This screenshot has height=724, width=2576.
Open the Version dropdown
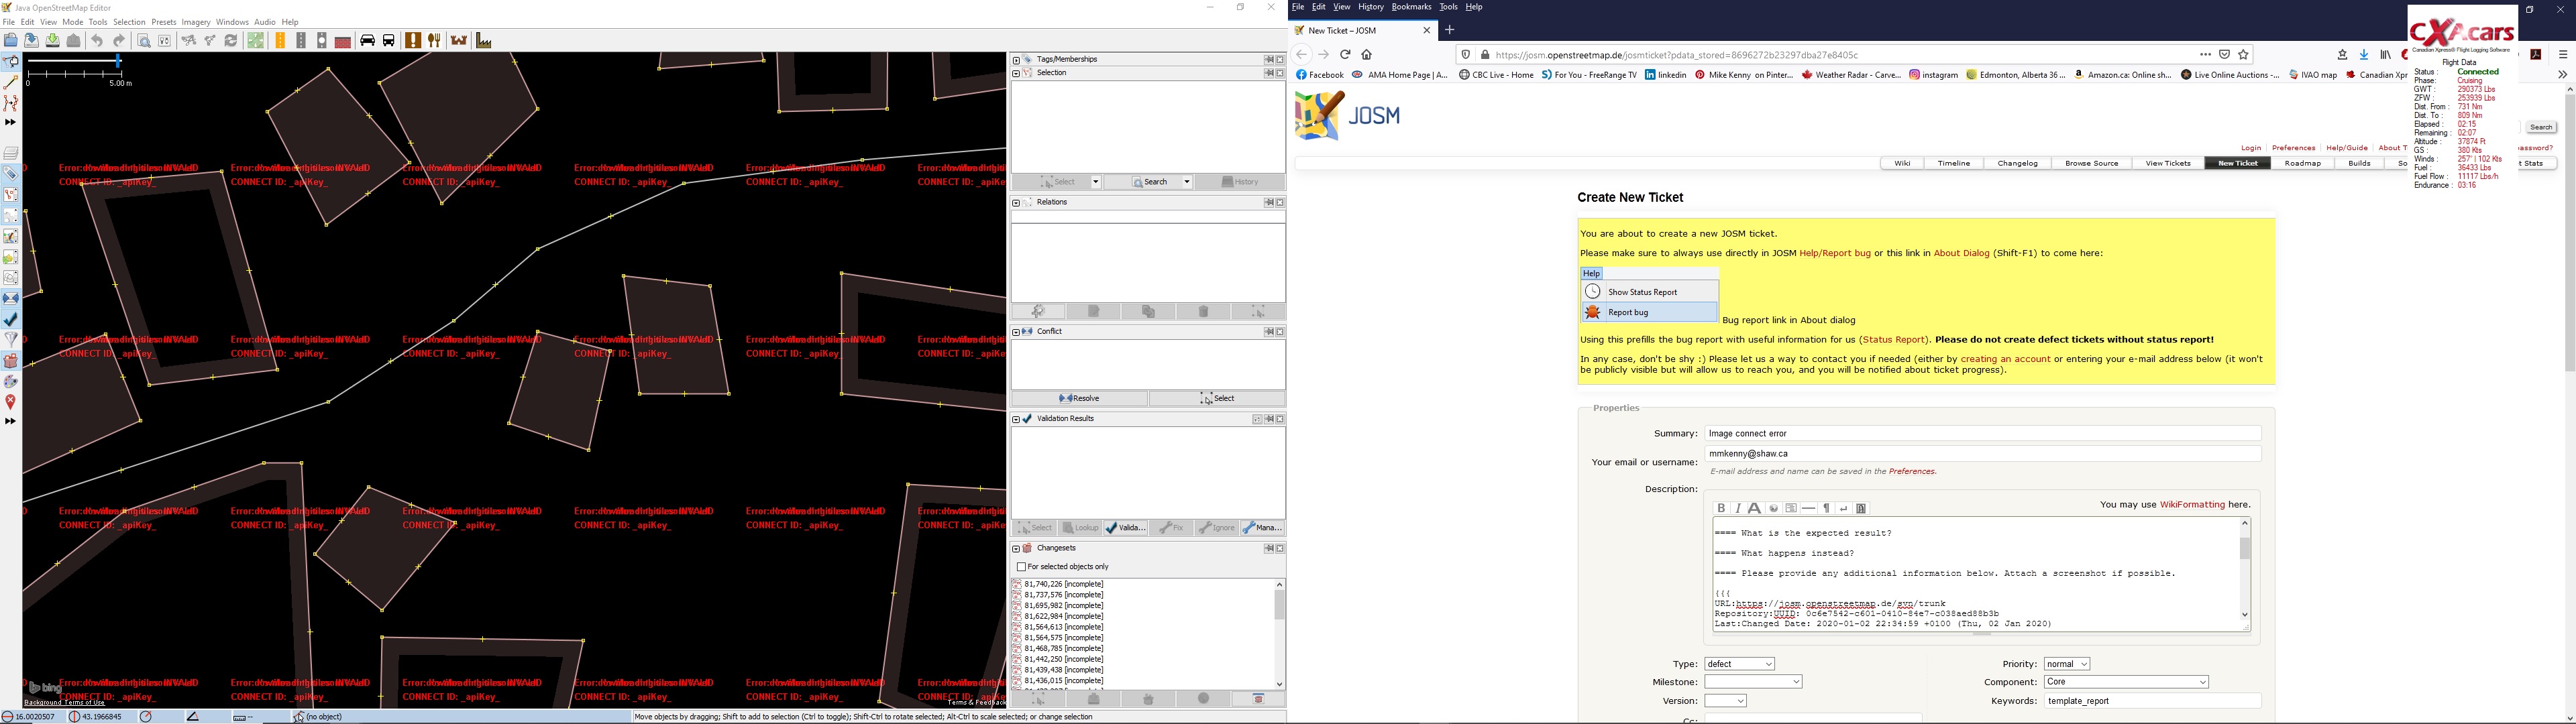pyautogui.click(x=1726, y=701)
